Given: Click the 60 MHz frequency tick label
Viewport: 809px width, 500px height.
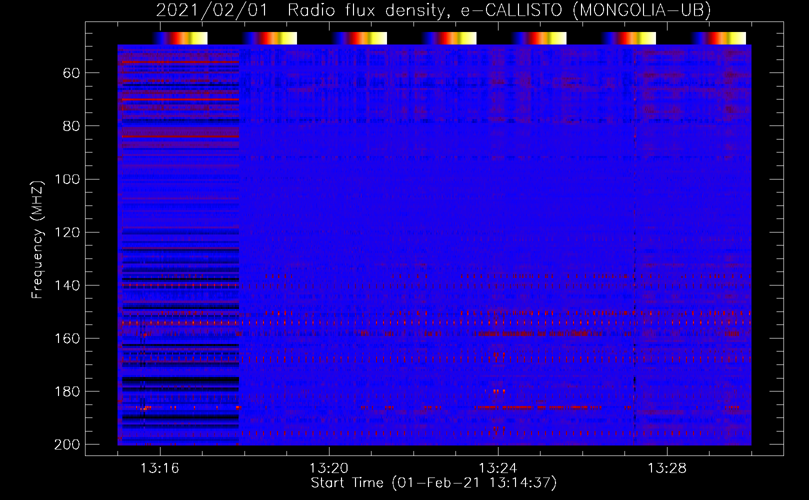Looking at the screenshot, I should coord(71,73).
